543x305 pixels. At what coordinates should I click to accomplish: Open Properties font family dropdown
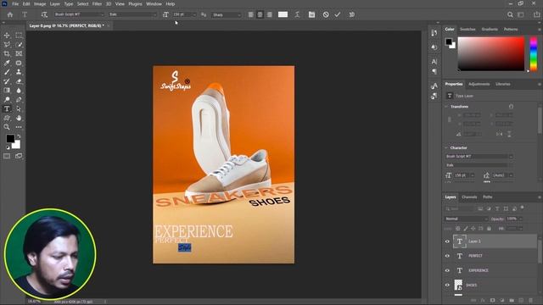coord(479,156)
